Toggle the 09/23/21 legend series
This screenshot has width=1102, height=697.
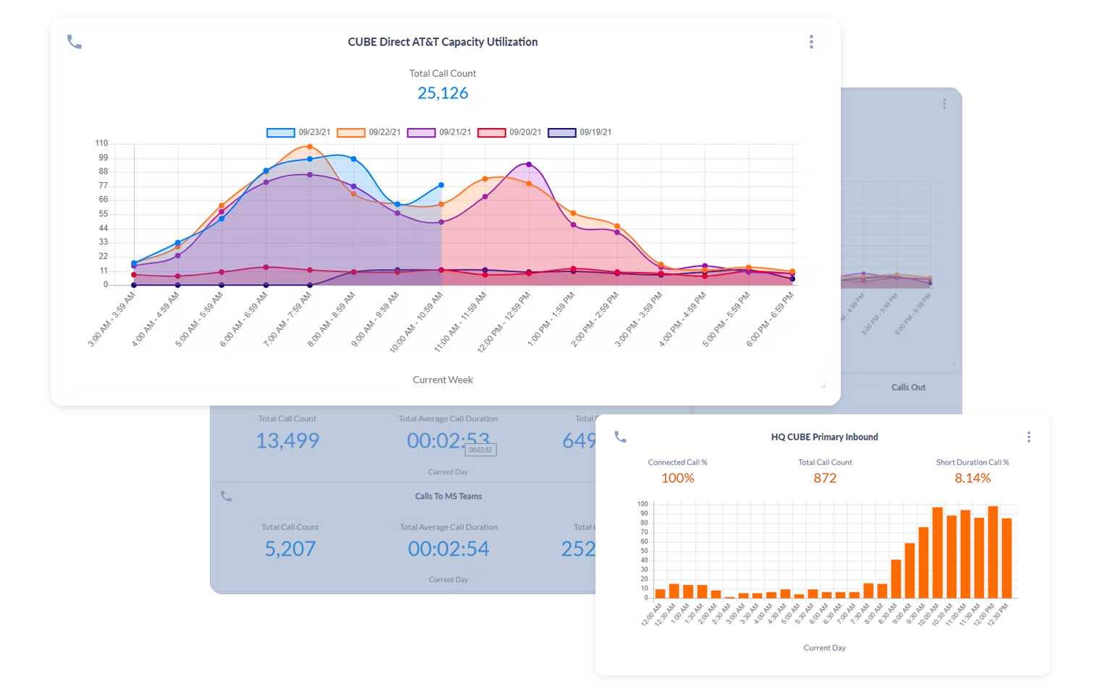298,132
